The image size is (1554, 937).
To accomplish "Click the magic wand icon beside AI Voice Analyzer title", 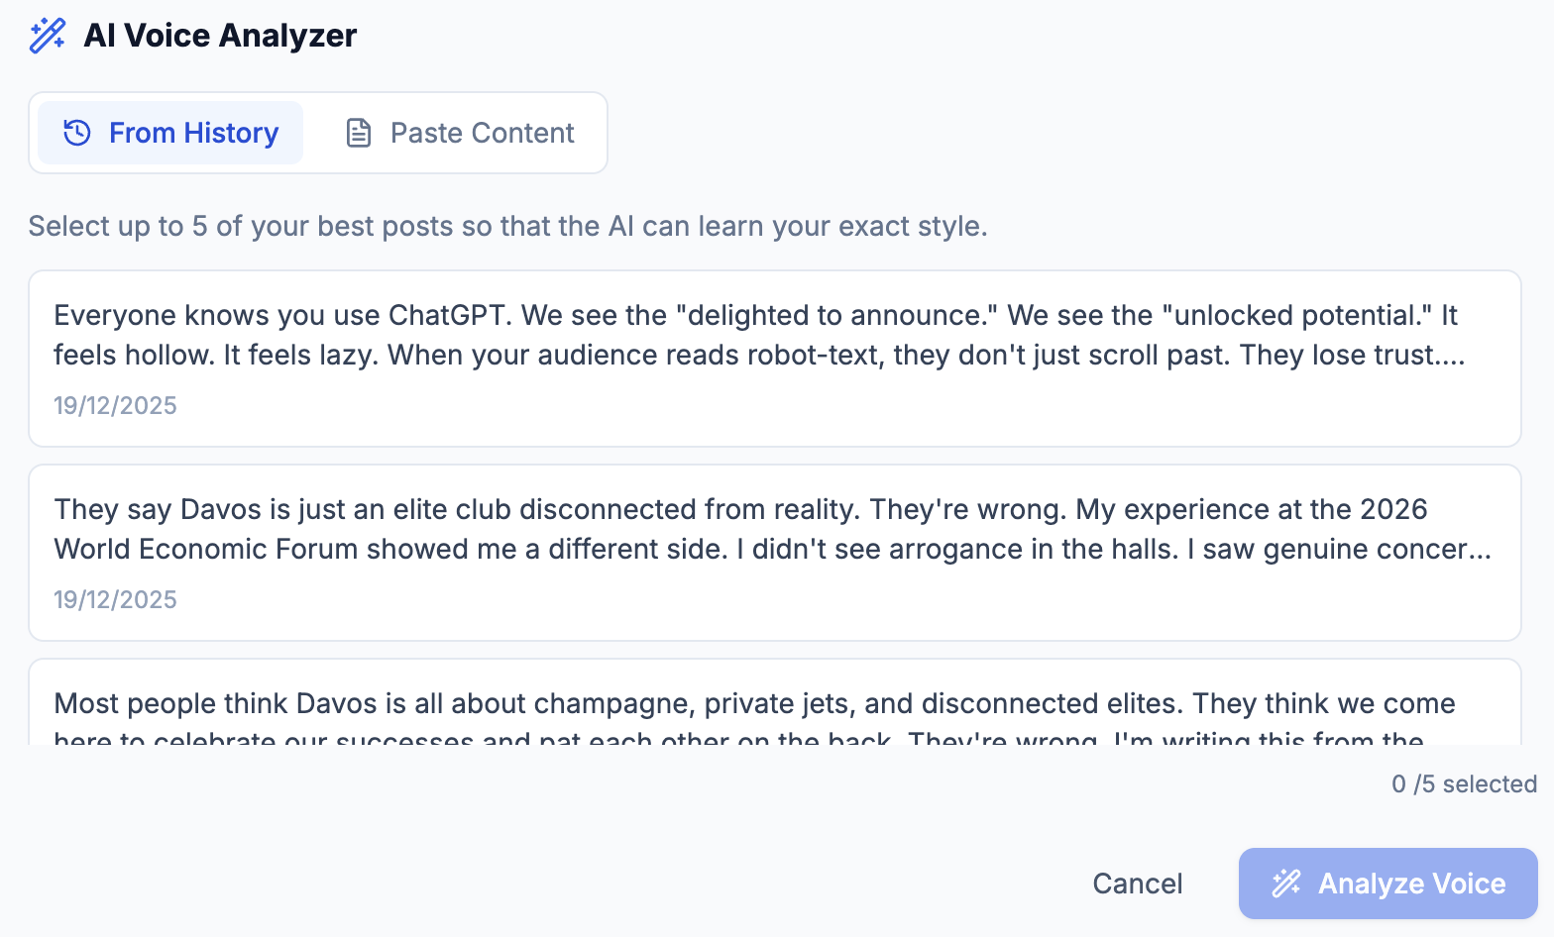I will pyautogui.click(x=48, y=36).
